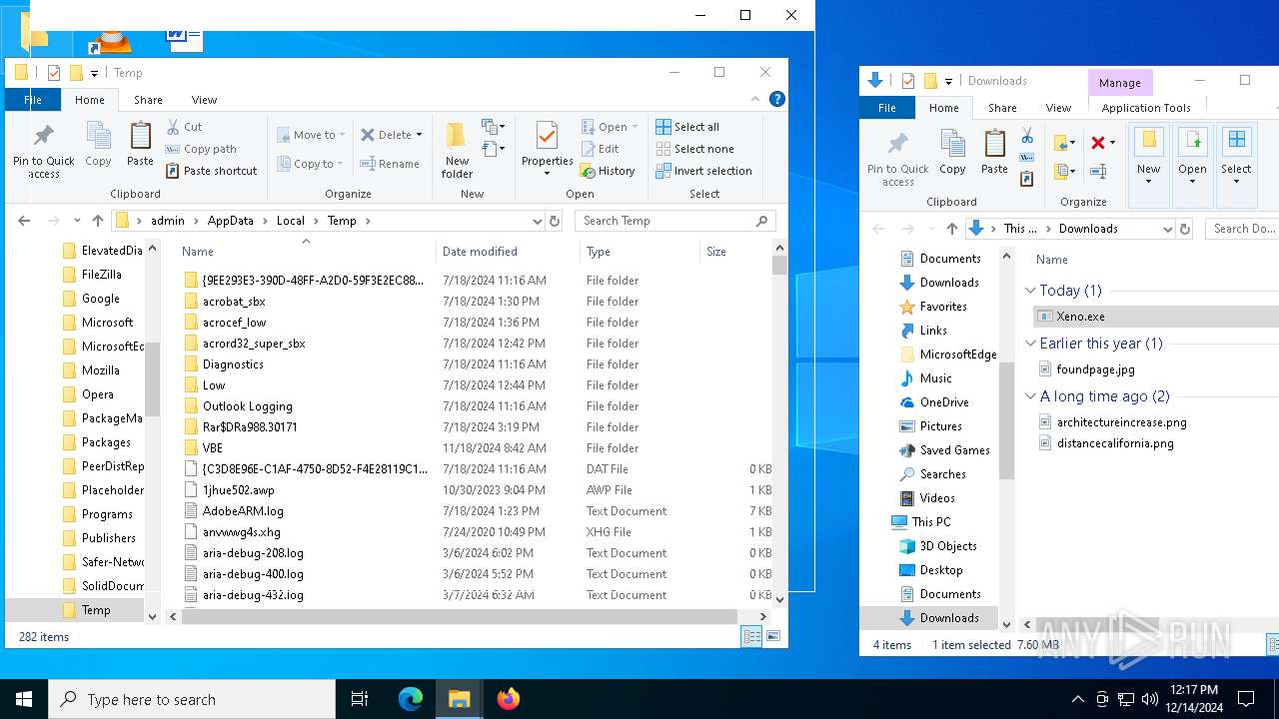
Task: Switch to the View tab in Temp window
Action: tap(204, 100)
